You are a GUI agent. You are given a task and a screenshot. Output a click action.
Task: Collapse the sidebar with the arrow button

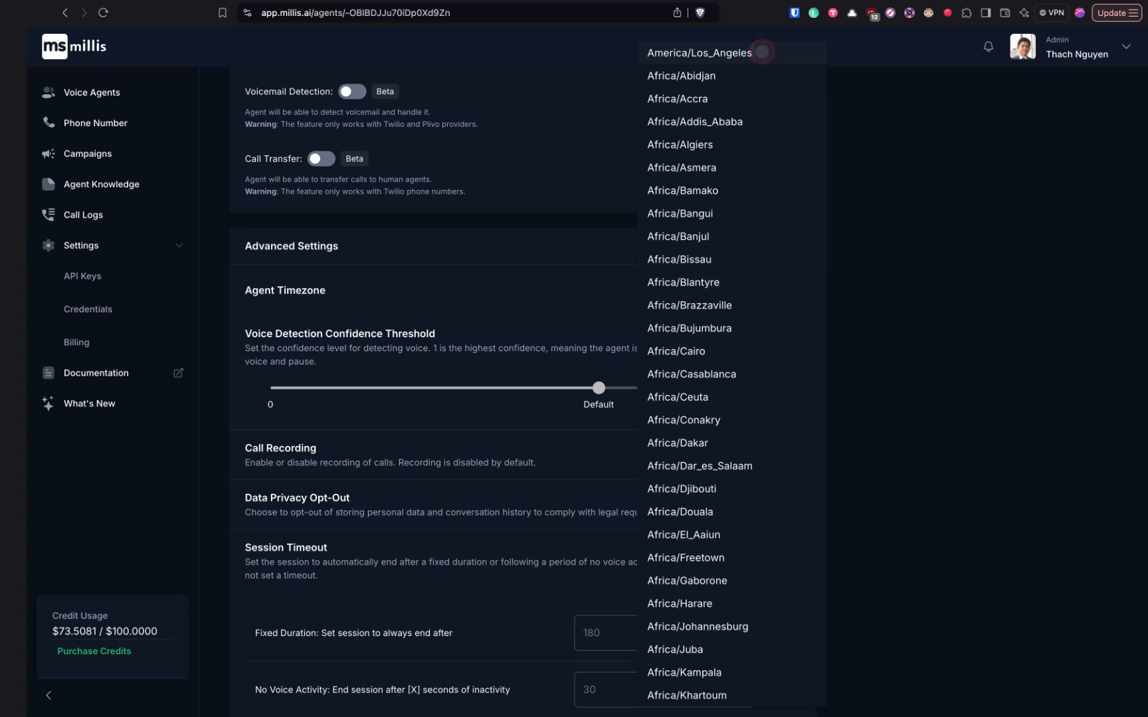(x=48, y=695)
